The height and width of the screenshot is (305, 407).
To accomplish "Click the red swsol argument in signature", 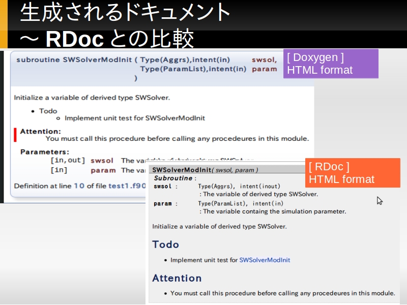I will (264, 59).
